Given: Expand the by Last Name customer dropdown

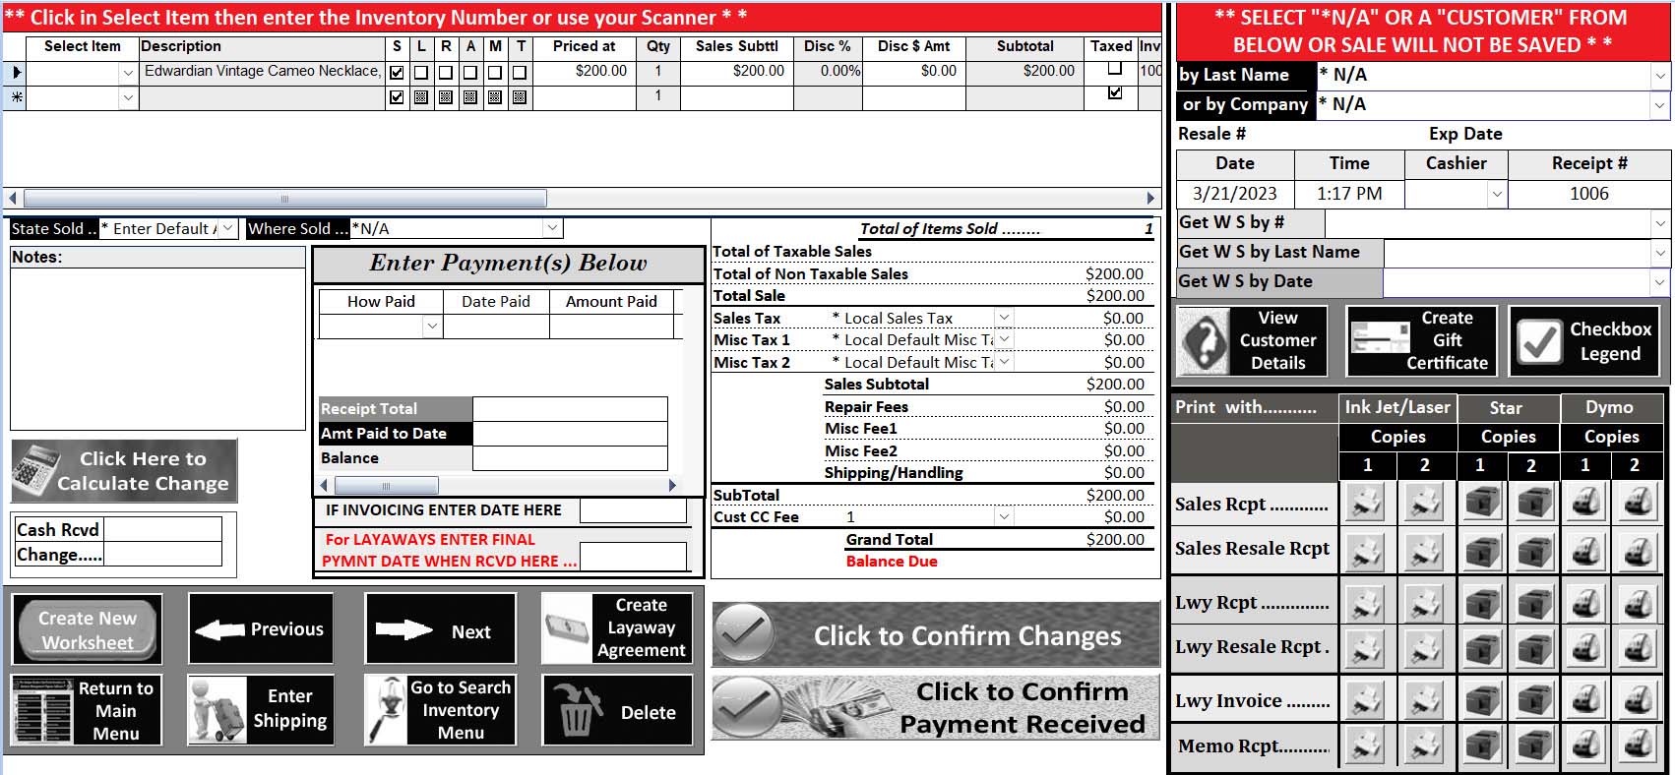Looking at the screenshot, I should tap(1660, 75).
